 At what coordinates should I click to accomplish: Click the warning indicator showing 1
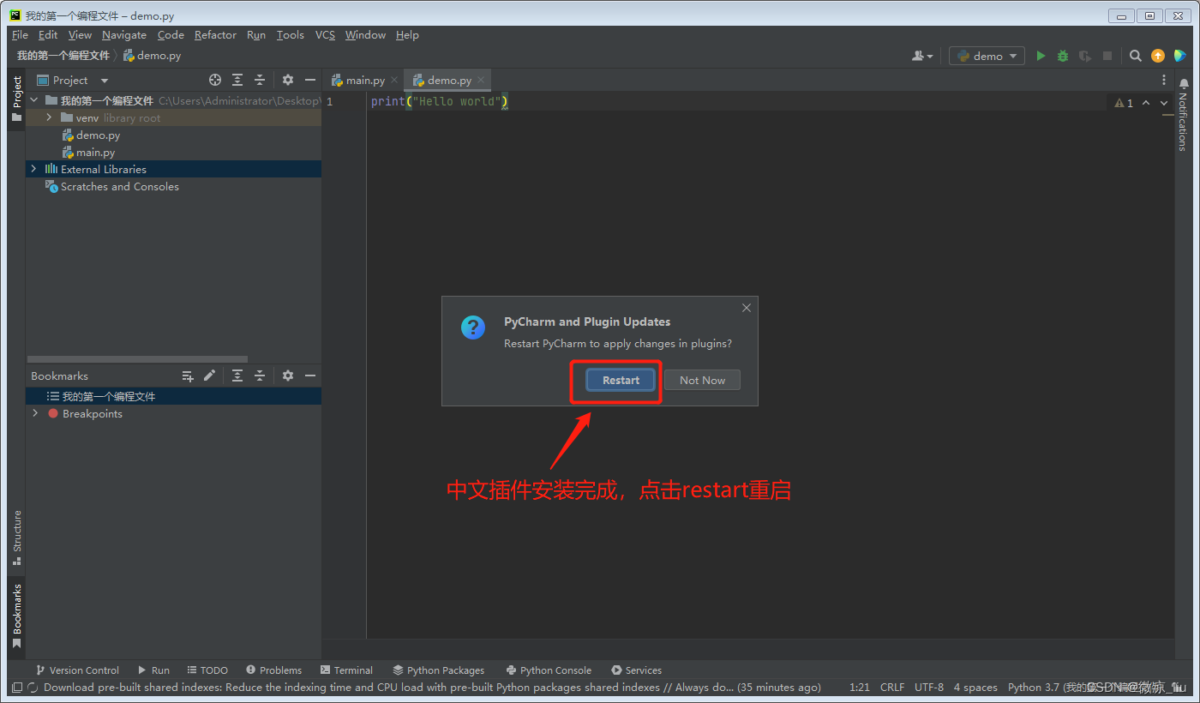[1124, 103]
